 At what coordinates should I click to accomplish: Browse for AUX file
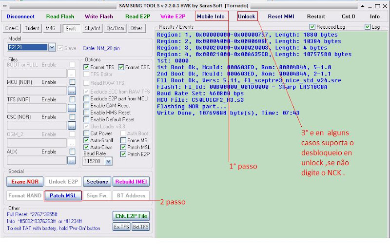tap(71, 160)
